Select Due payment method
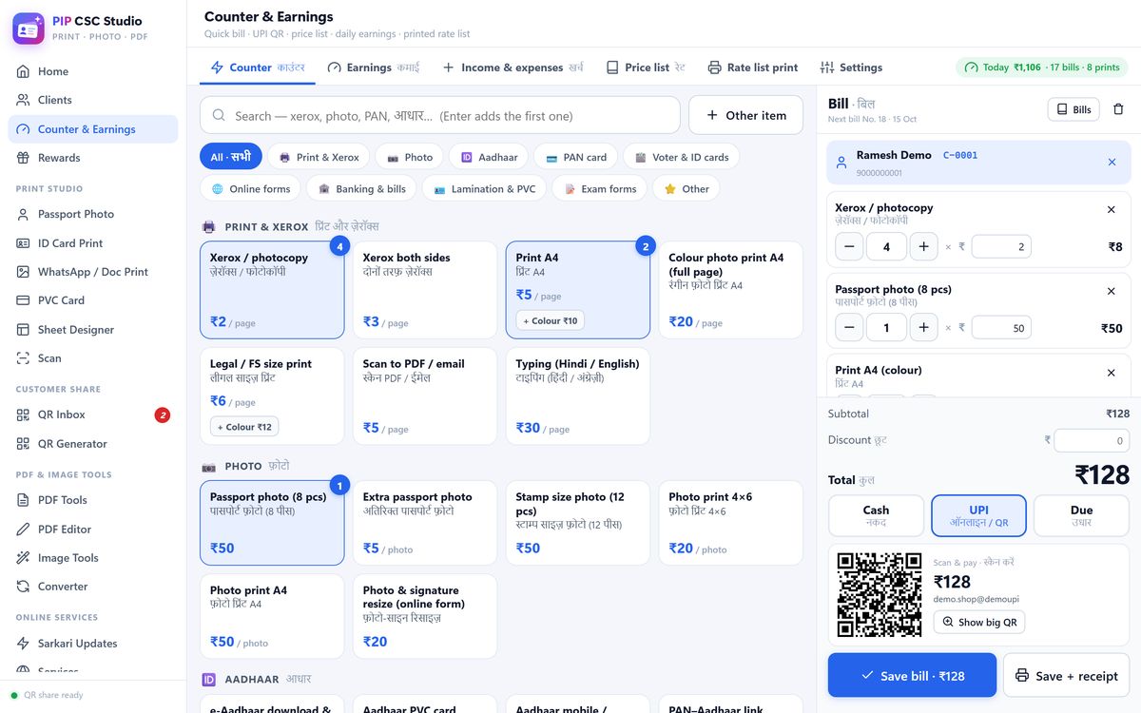The height and width of the screenshot is (713, 1141). pyautogui.click(x=1081, y=516)
